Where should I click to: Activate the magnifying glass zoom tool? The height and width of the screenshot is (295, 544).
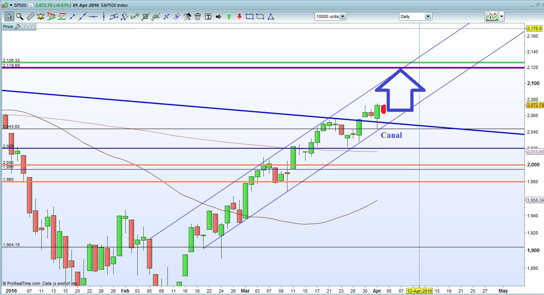(20, 16)
